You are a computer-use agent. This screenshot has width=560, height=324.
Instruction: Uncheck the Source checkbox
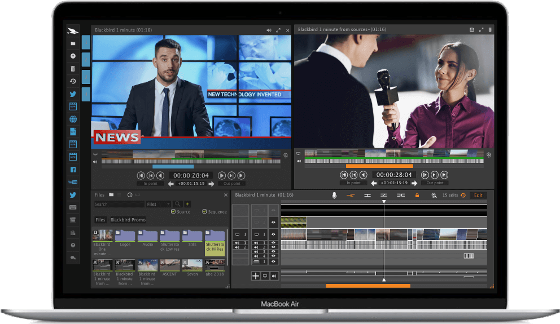click(x=173, y=211)
